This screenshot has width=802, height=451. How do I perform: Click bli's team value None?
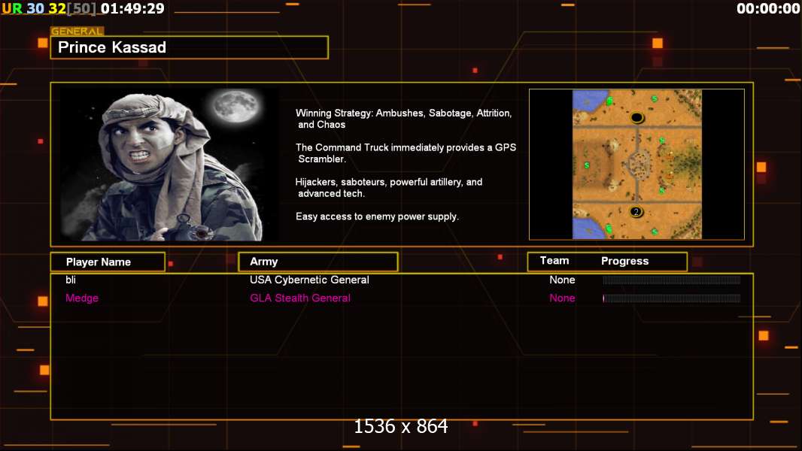tap(562, 280)
